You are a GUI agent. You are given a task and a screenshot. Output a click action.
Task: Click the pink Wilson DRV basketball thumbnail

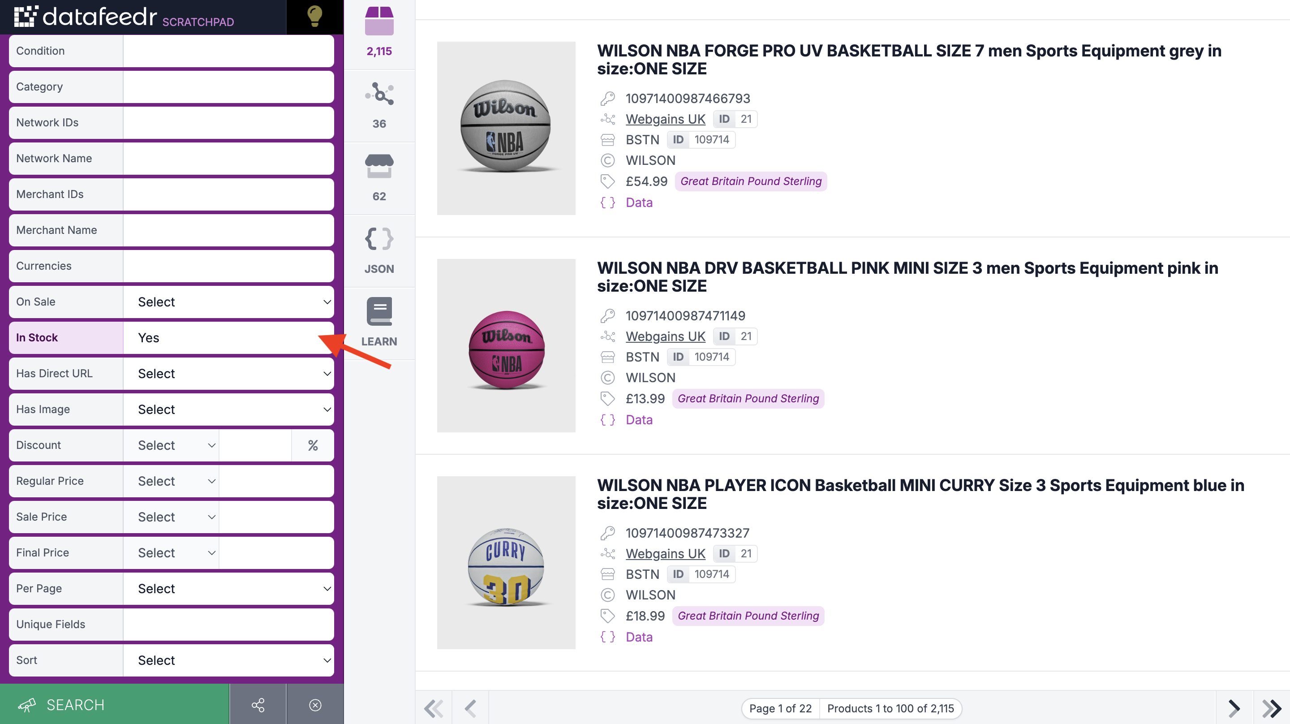tap(506, 346)
